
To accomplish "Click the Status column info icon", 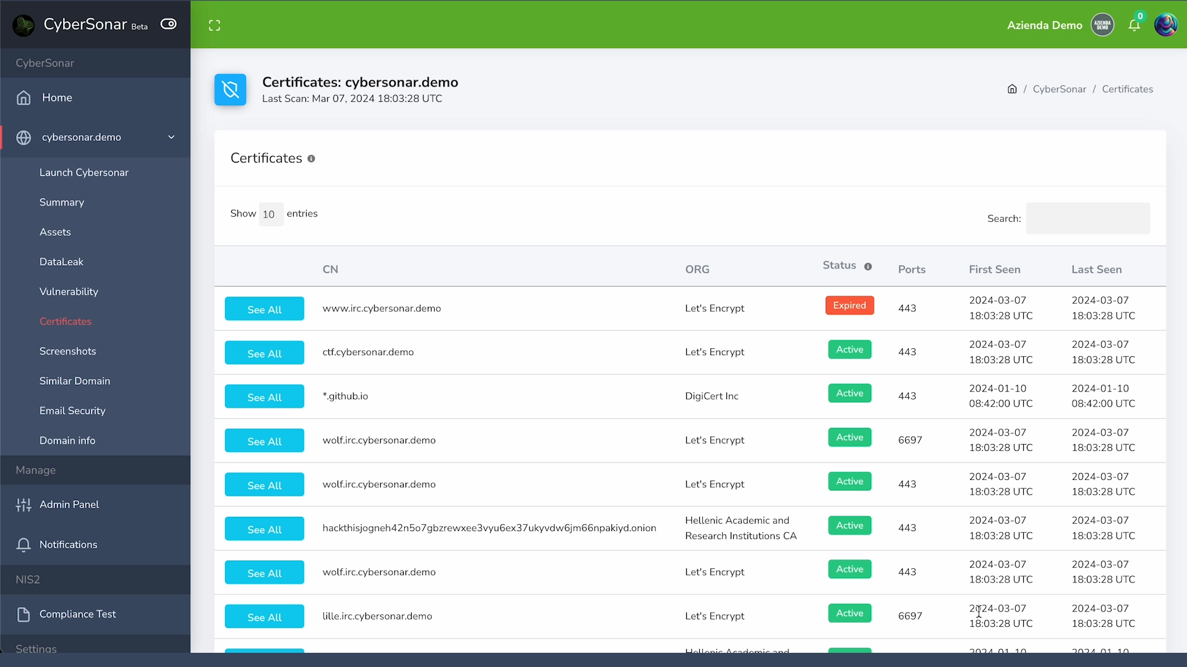I will point(868,266).
